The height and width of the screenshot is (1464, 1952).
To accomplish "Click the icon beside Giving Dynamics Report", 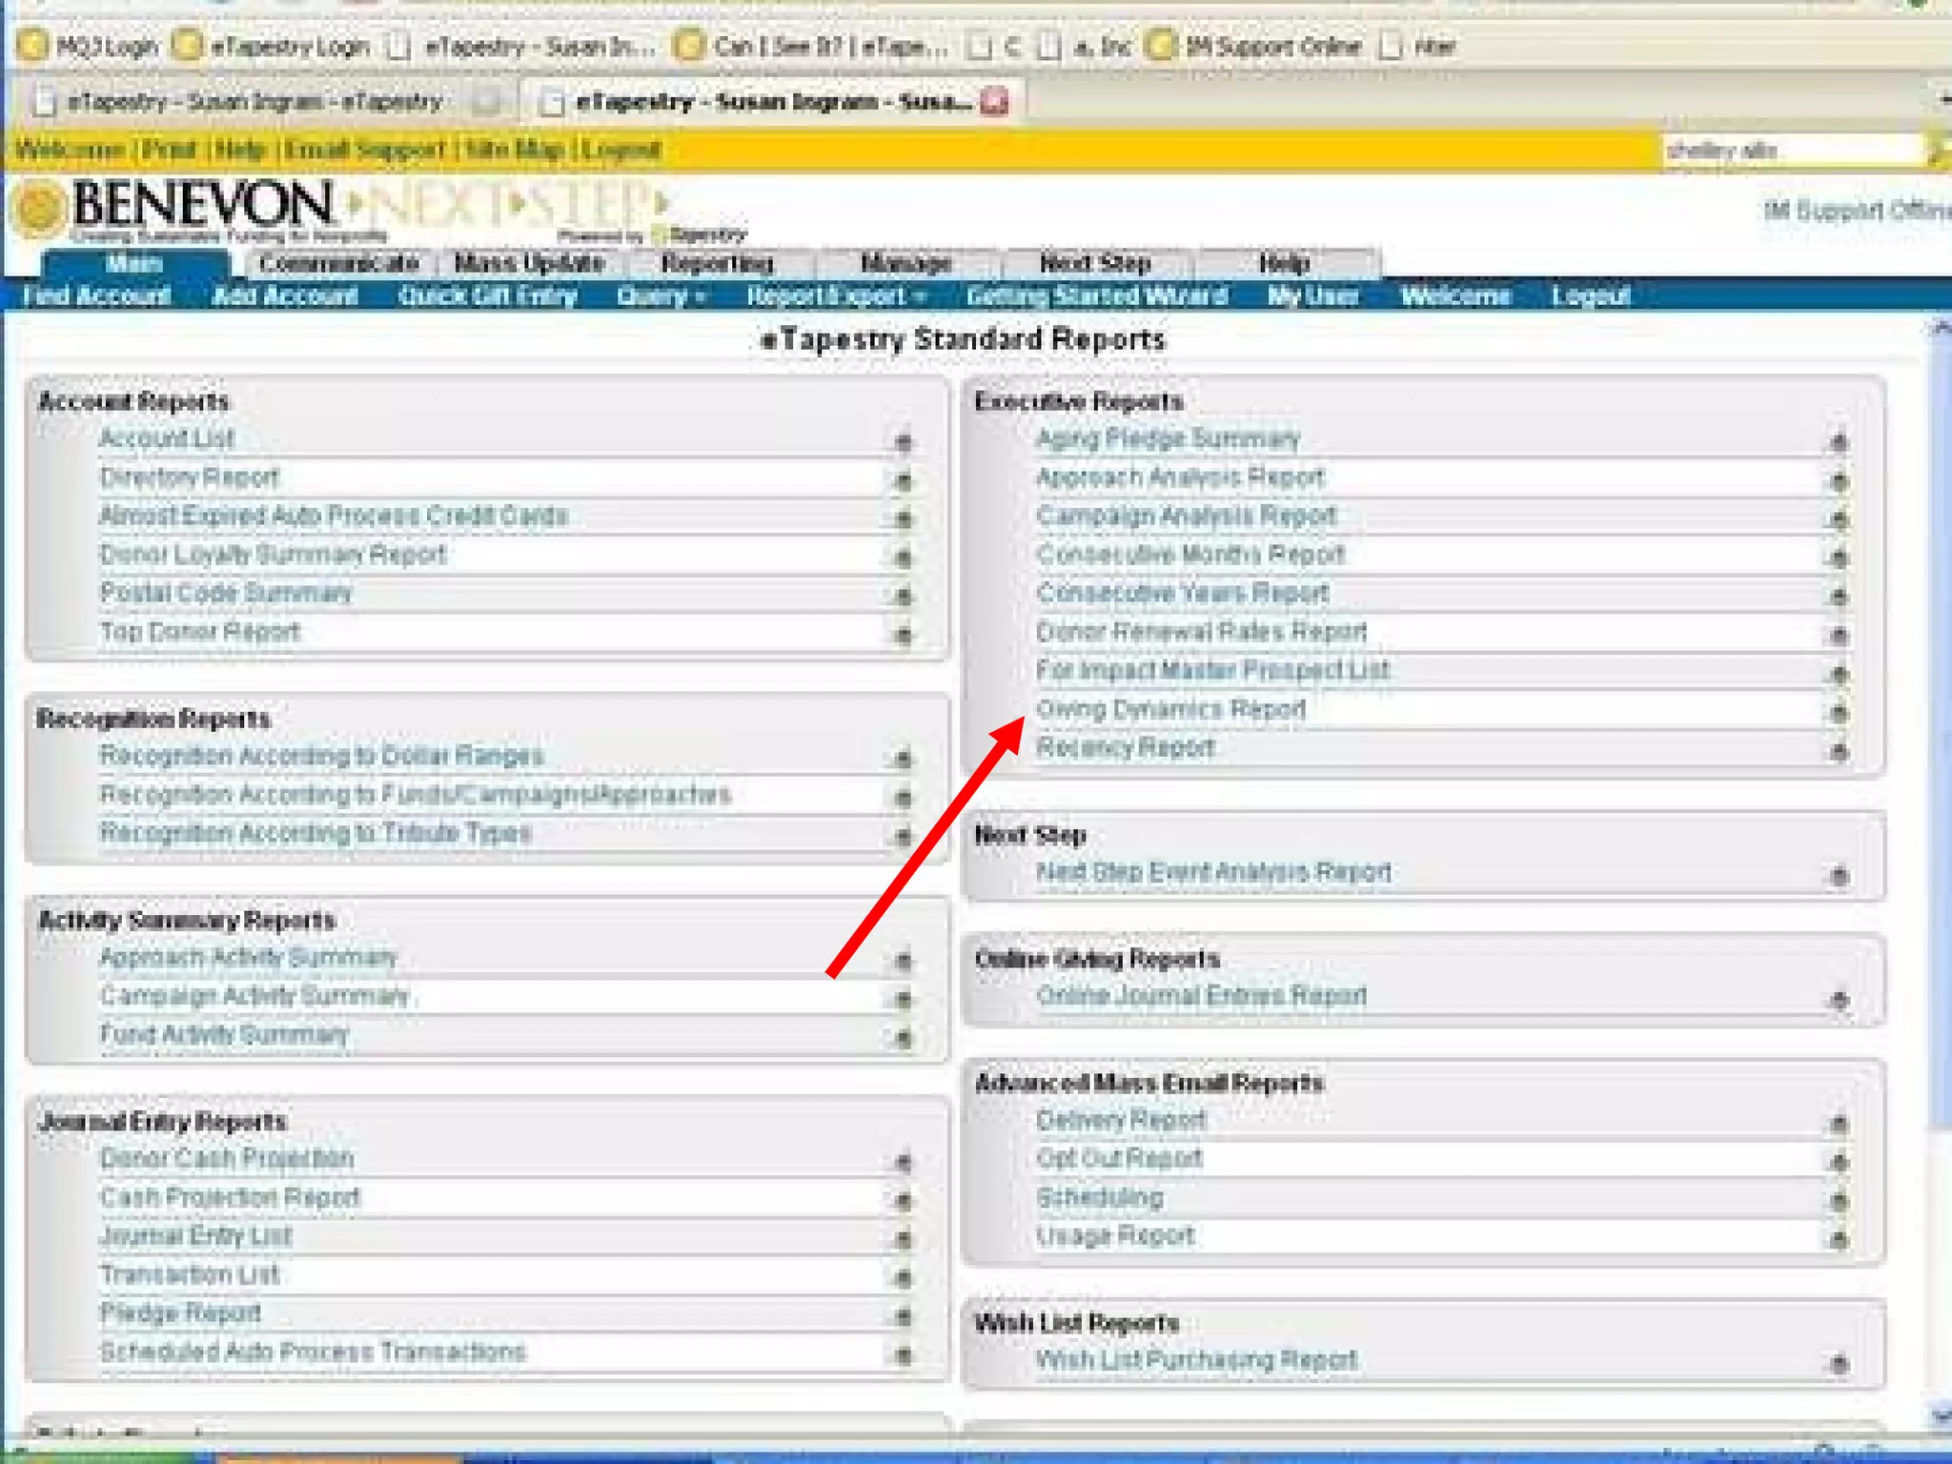I will pyautogui.click(x=1839, y=712).
